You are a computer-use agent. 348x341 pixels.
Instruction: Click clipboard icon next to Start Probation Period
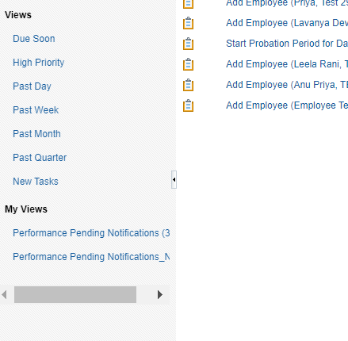[x=188, y=44]
